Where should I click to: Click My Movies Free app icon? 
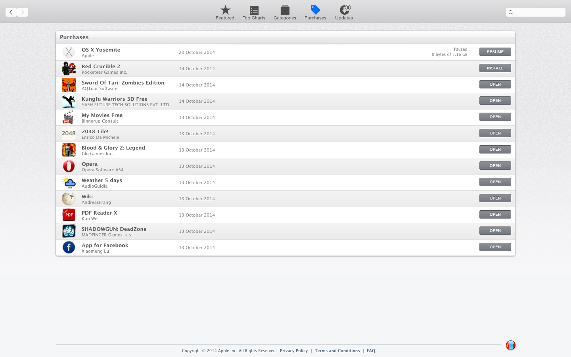coord(69,117)
